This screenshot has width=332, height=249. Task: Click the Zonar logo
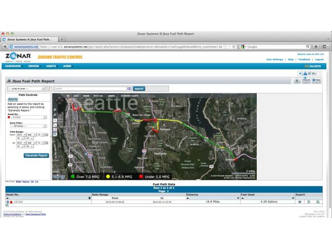click(18, 57)
